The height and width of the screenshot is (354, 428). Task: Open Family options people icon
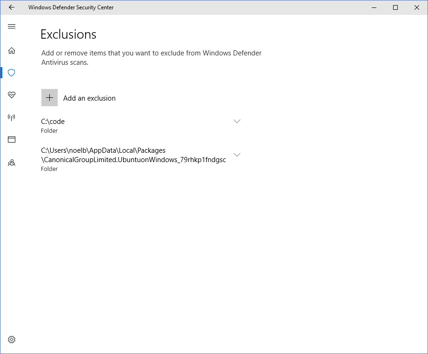(x=12, y=163)
